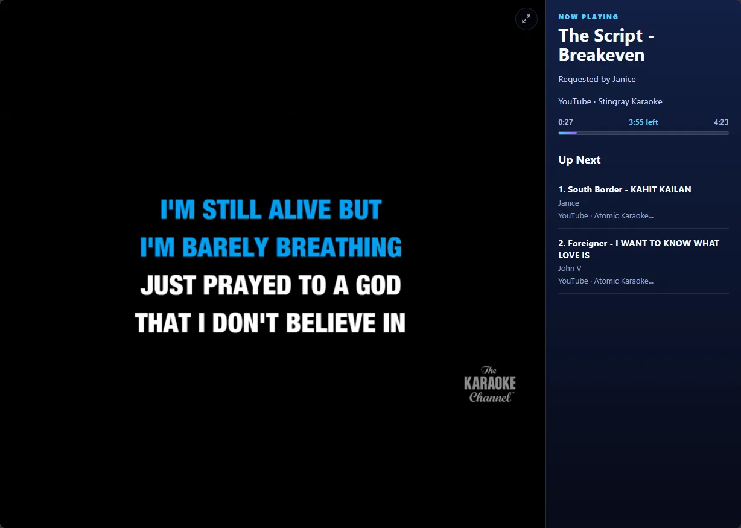Click the 'Requested by Janice' text
The height and width of the screenshot is (528, 741).
(597, 79)
